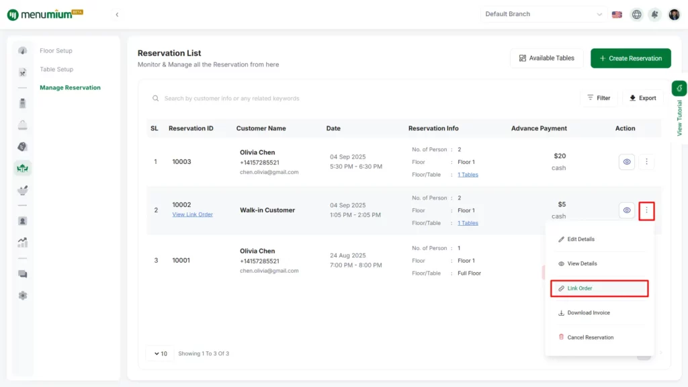Select the table reservation sidebar icon
Viewport: 688px width, 387px height.
(22, 168)
